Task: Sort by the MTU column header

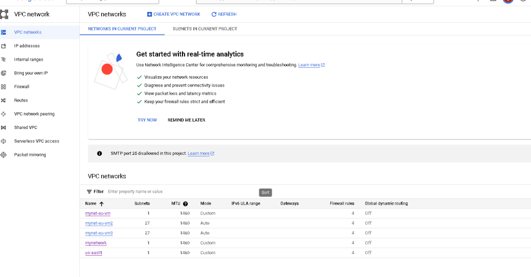Action: point(176,203)
